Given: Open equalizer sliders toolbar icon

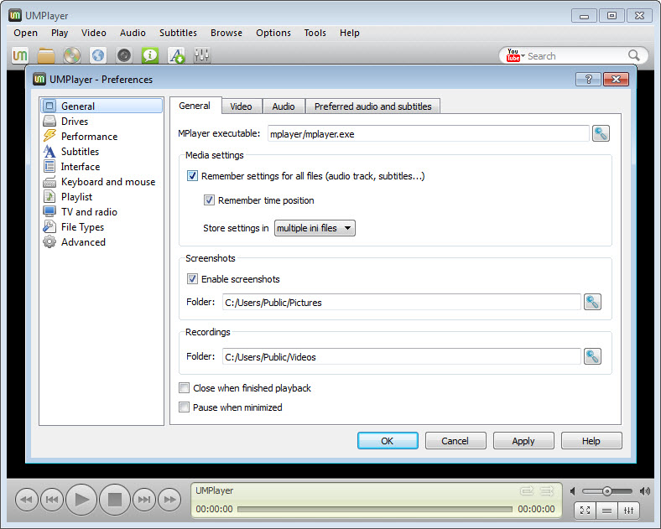Looking at the screenshot, I should 202,55.
